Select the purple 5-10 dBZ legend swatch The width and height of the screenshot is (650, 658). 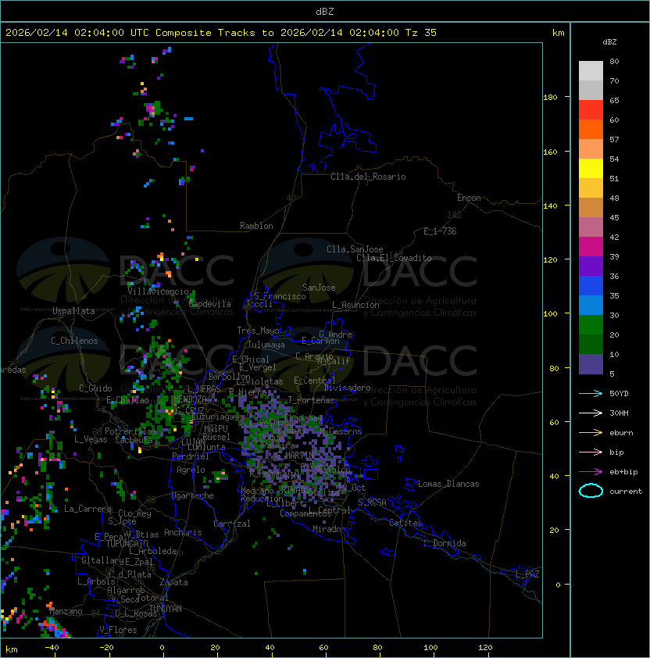591,364
